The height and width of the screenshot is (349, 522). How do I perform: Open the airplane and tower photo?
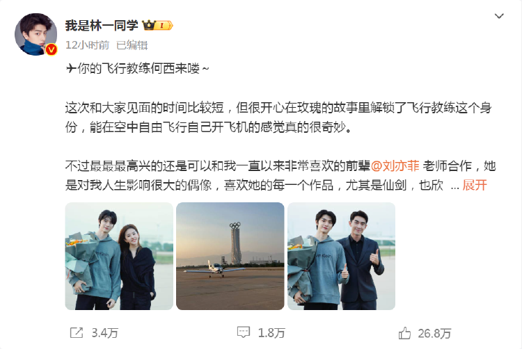230,257
